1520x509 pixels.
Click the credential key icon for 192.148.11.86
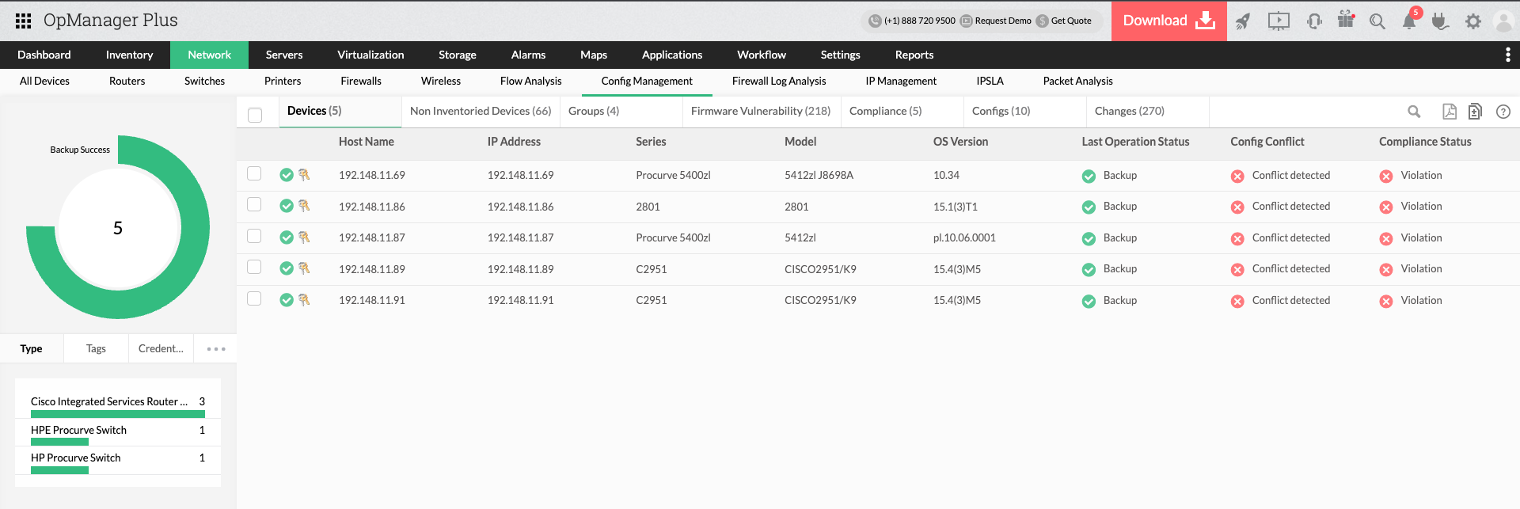click(304, 206)
